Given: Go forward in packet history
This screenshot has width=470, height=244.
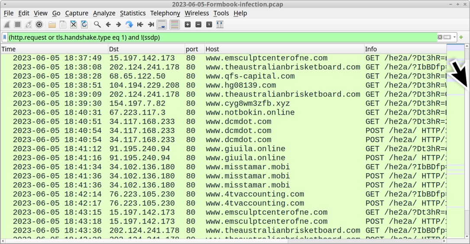Looking at the screenshot, I should [118, 25].
